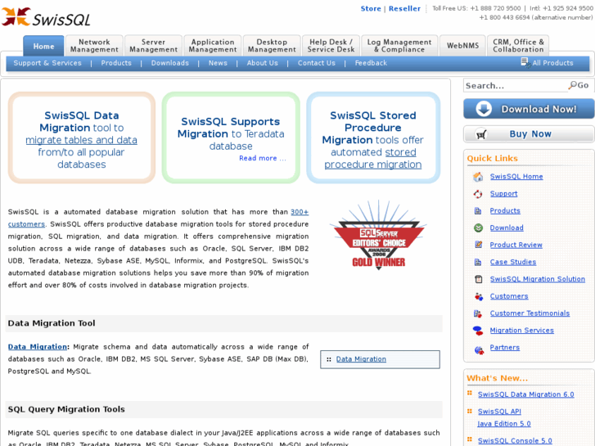Click the search magnifier icon
Image resolution: width=595 pixels, height=446 pixels.
point(572,85)
